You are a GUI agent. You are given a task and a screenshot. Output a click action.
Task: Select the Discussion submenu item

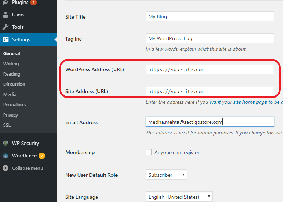point(14,84)
